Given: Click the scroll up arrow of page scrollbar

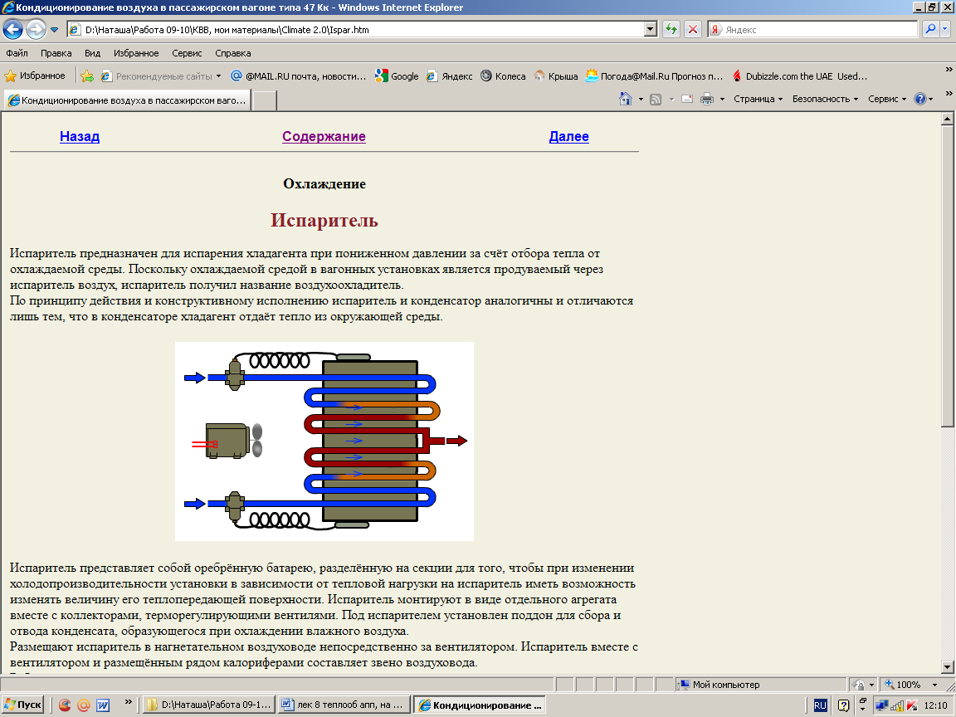Looking at the screenshot, I should (x=947, y=119).
